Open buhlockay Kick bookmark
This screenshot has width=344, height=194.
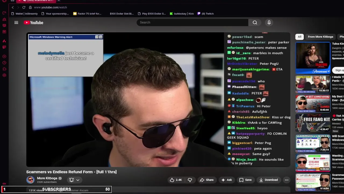pos(182,14)
